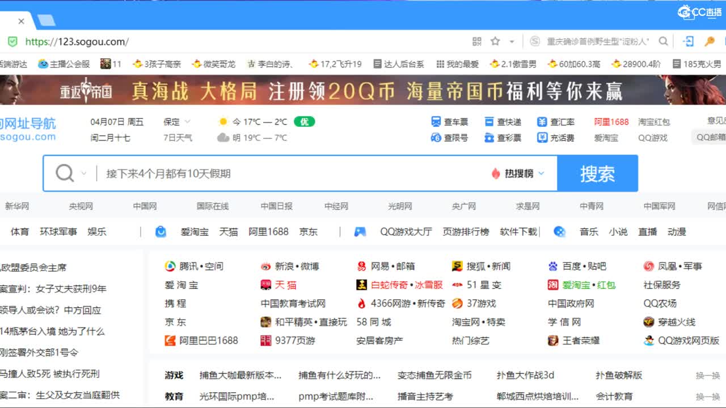Click the QR code grid icon in address bar
The image size is (726, 408).
click(x=477, y=41)
